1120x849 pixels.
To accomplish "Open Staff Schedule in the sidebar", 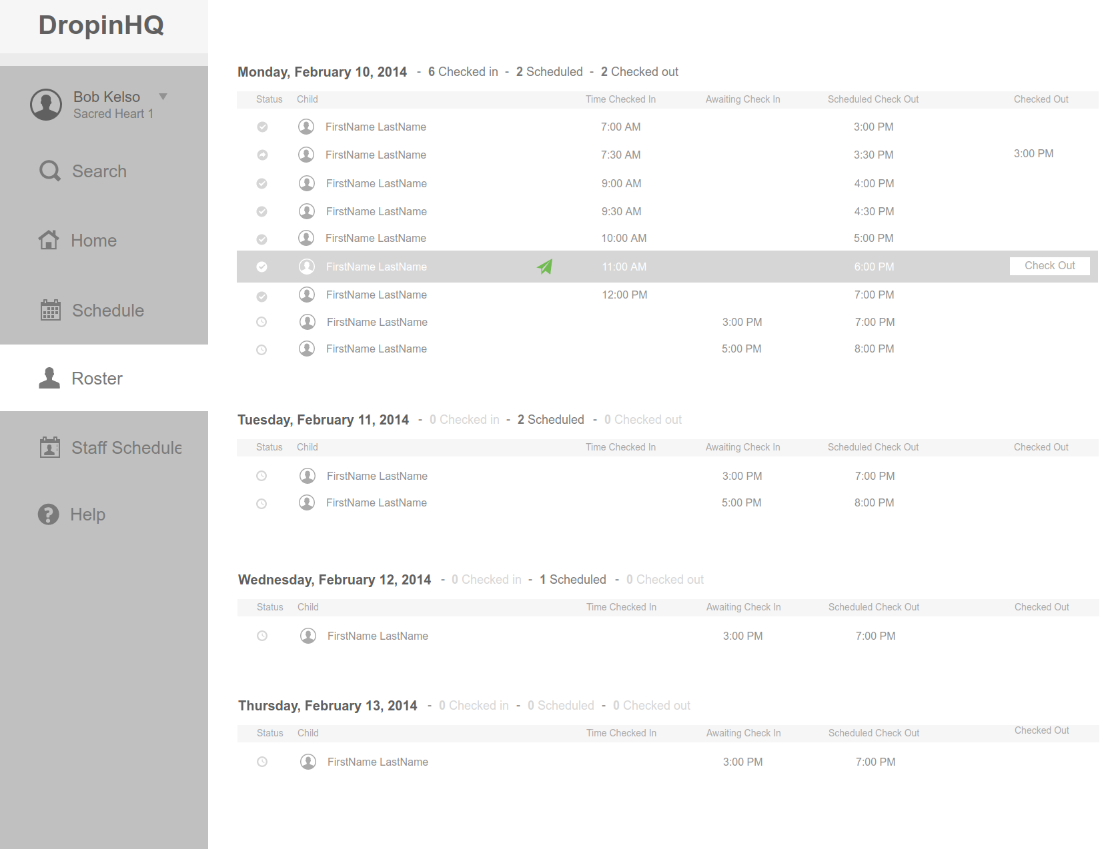I will point(127,448).
